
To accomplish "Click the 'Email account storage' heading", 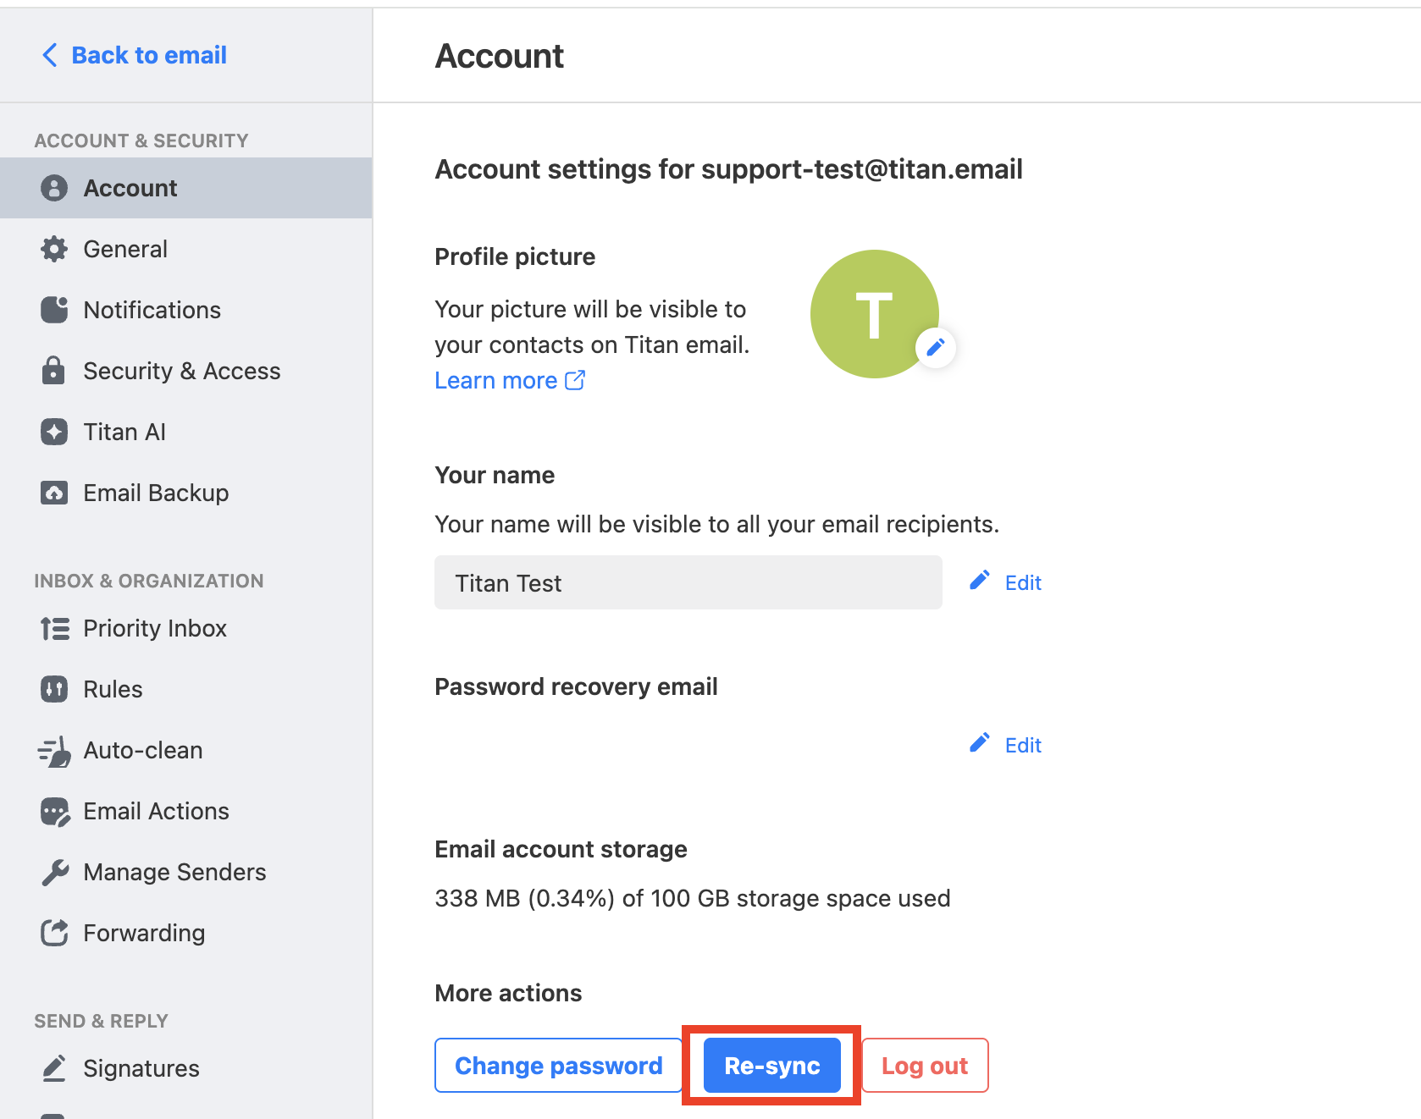I will point(561,849).
